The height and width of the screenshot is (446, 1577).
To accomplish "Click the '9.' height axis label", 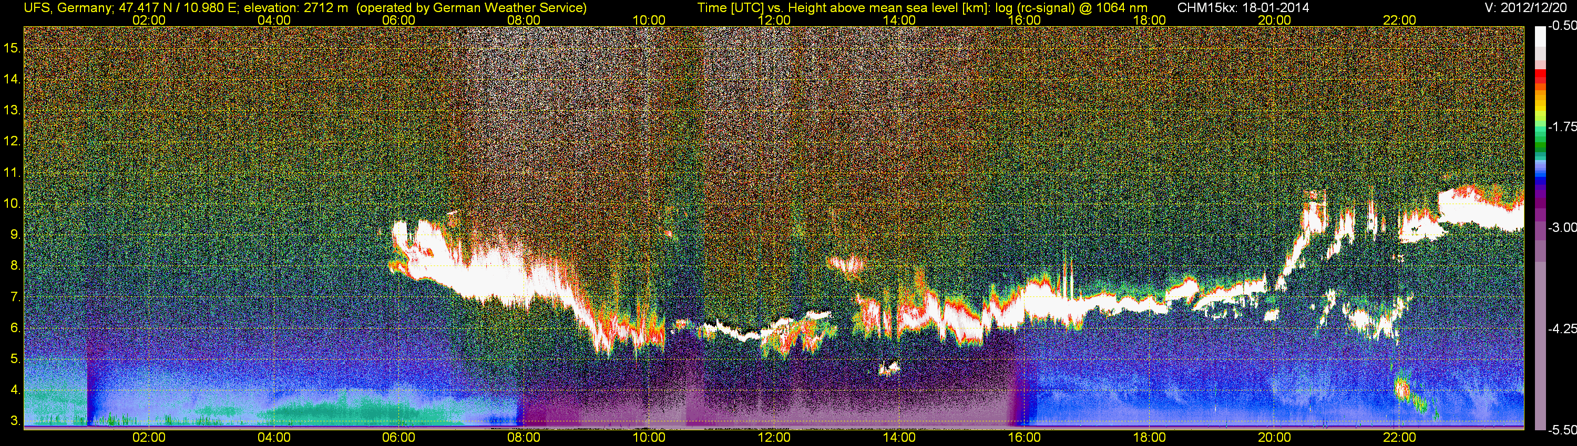I will coord(16,235).
